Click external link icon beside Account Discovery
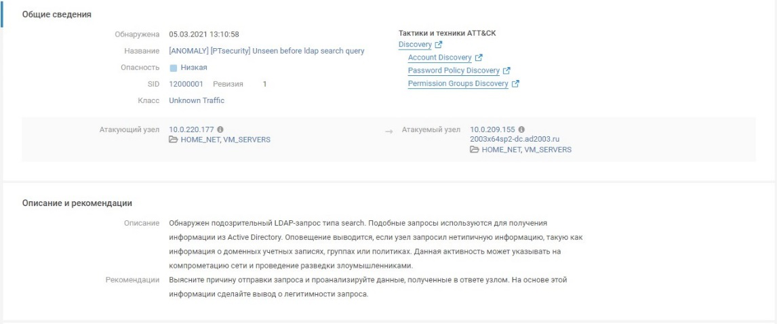The height and width of the screenshot is (324, 777). pos(478,58)
